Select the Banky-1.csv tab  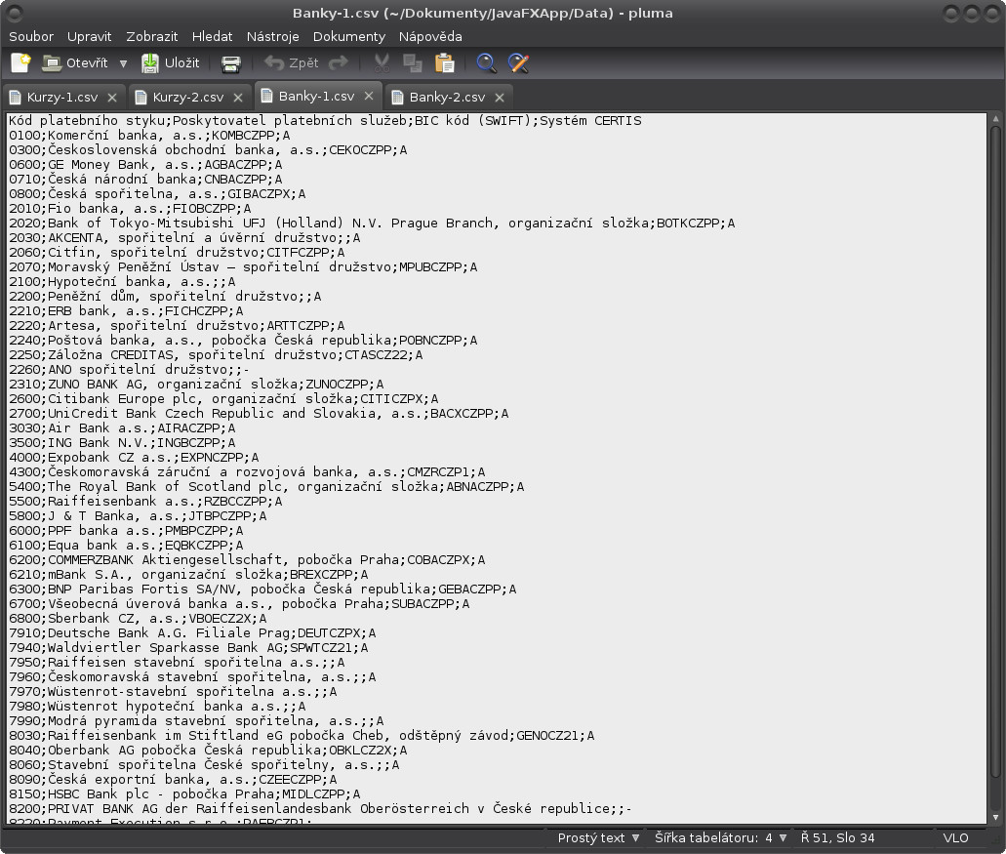click(316, 97)
